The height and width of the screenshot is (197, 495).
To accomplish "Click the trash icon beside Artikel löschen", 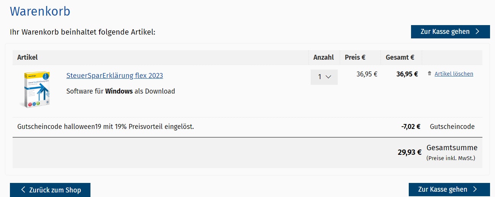I will point(429,74).
